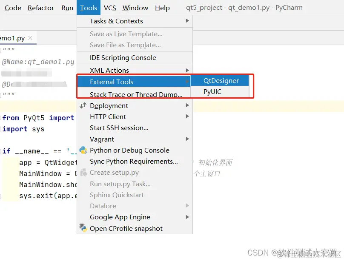
Task: Click the 'MainWindow =' code line
Action: [x=48, y=173]
